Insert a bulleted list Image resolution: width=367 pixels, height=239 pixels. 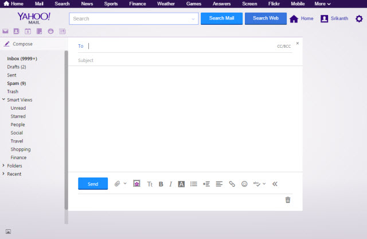click(194, 184)
